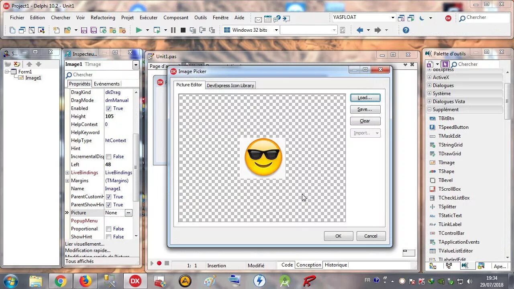The height and width of the screenshot is (289, 514).
Task: Expand the Dialogues palette category
Action: pyautogui.click(x=429, y=85)
